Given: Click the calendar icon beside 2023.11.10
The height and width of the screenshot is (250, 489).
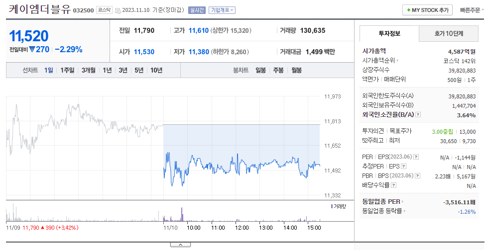Looking at the screenshot, I should [x=118, y=10].
